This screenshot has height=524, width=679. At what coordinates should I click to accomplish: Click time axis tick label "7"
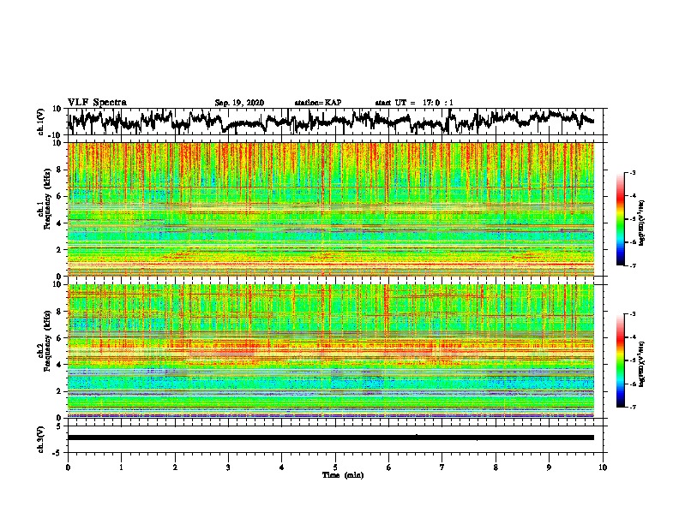click(442, 467)
